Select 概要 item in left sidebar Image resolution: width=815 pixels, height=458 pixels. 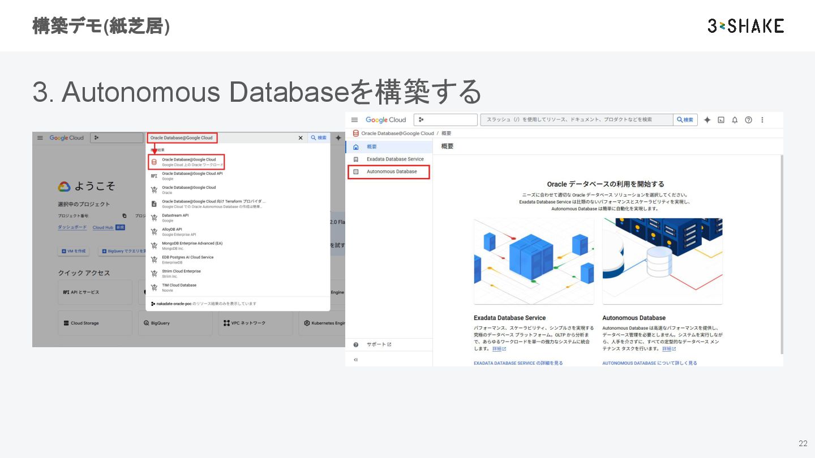[389, 146]
